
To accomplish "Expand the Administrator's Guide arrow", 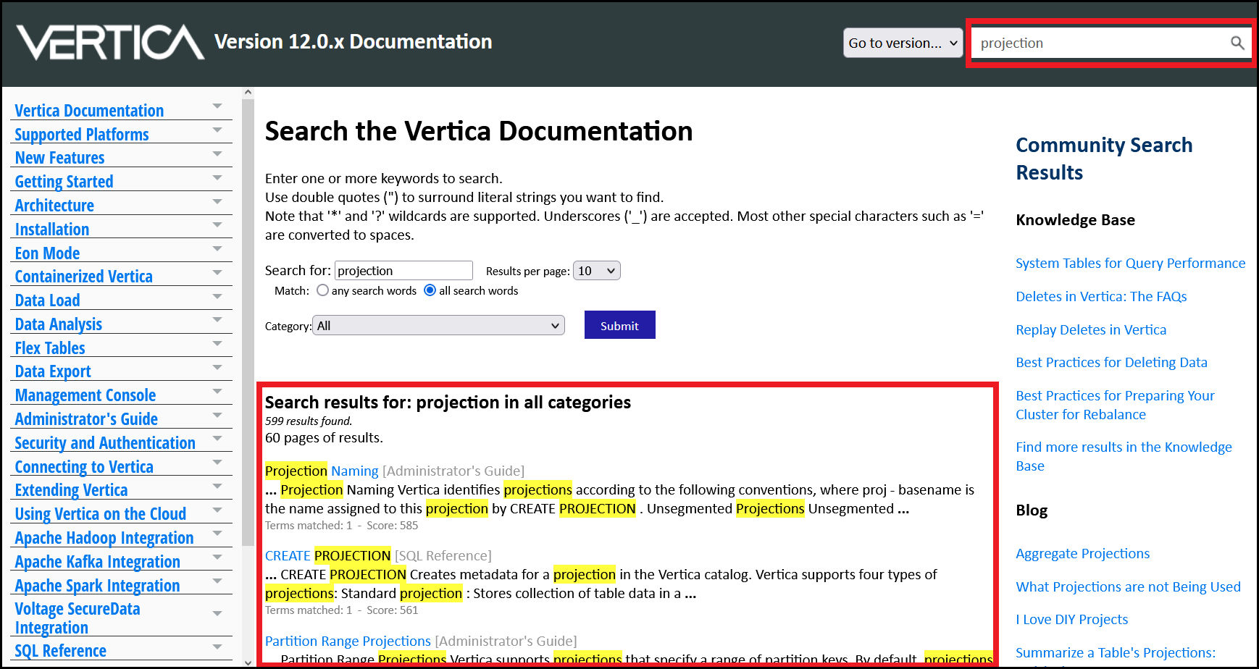I will tap(217, 416).
